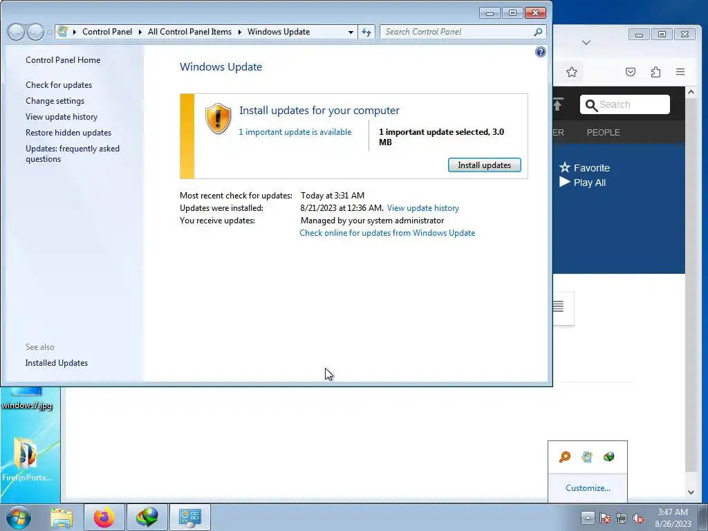Click the magnifier icon in Search Control Panel

tap(538, 32)
